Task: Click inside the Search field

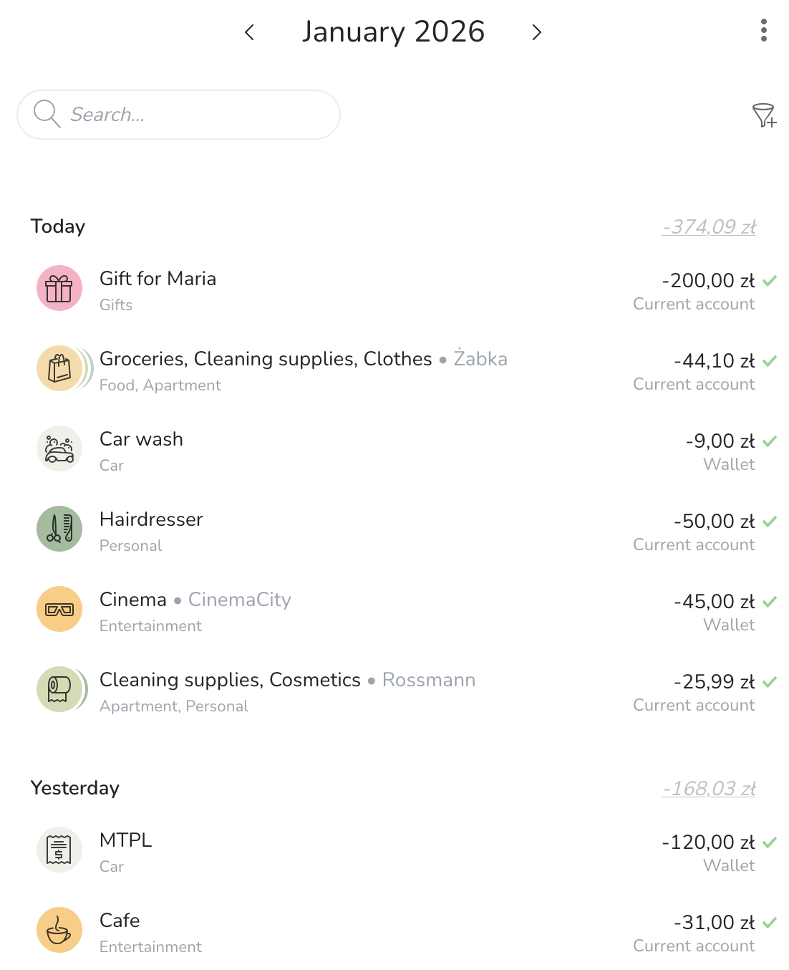Action: click(179, 114)
